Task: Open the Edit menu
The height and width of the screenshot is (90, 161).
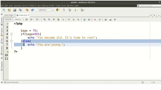Action: [x=6, y=5]
